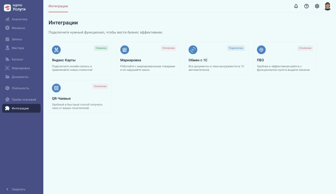The image size is (336, 194).
Task: Click the Новинка badge on Яндекс Карты
Action: 101,48
